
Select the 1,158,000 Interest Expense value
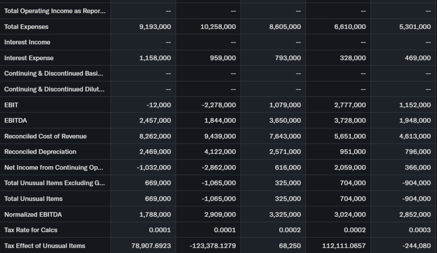click(155, 58)
